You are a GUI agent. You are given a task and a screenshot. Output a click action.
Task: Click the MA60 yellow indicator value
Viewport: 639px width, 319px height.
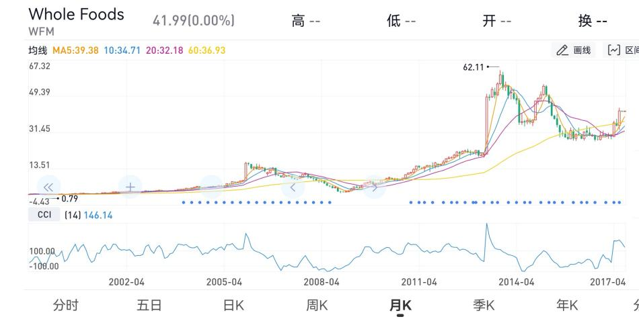tap(206, 50)
